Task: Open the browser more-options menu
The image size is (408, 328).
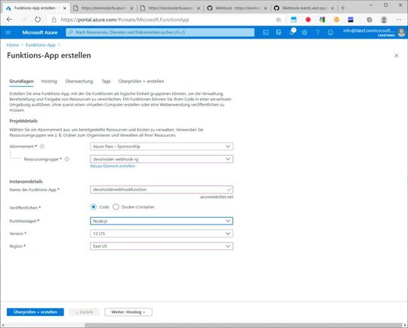Action: coord(399,20)
